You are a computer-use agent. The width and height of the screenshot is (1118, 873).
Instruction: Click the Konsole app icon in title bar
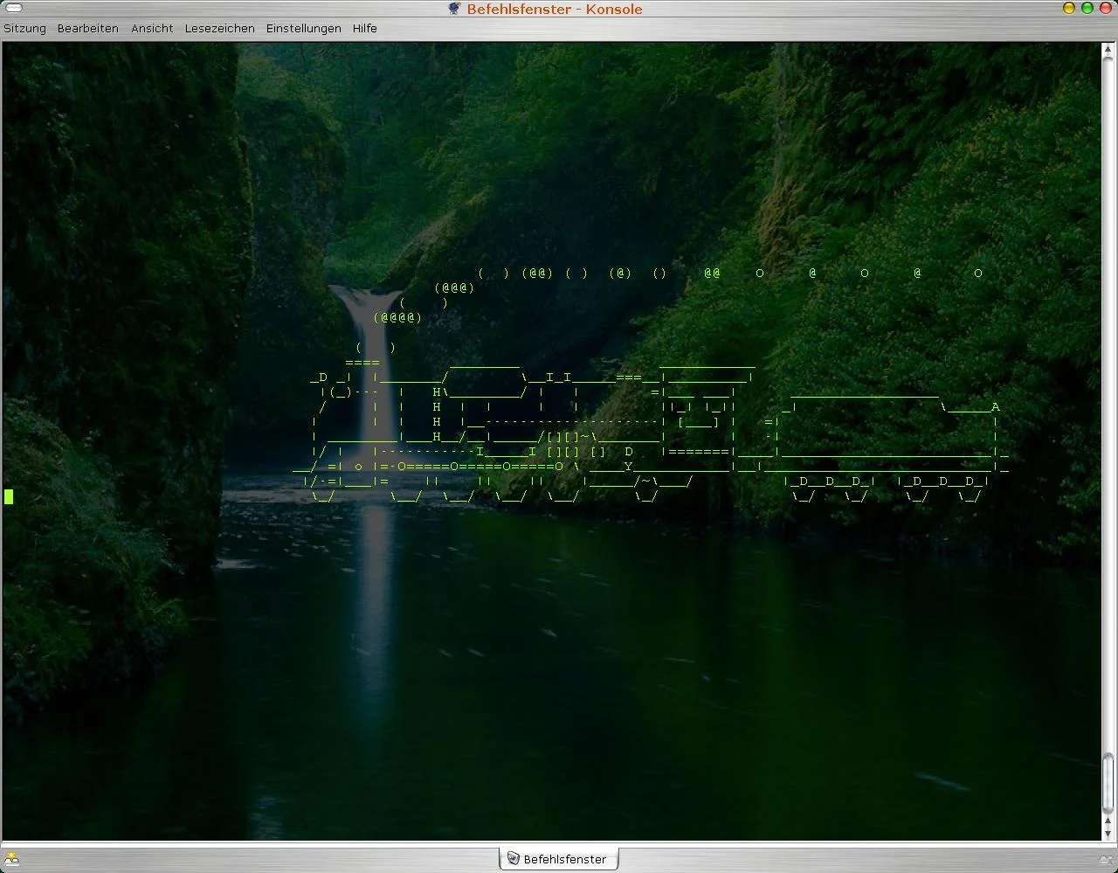[x=454, y=9]
